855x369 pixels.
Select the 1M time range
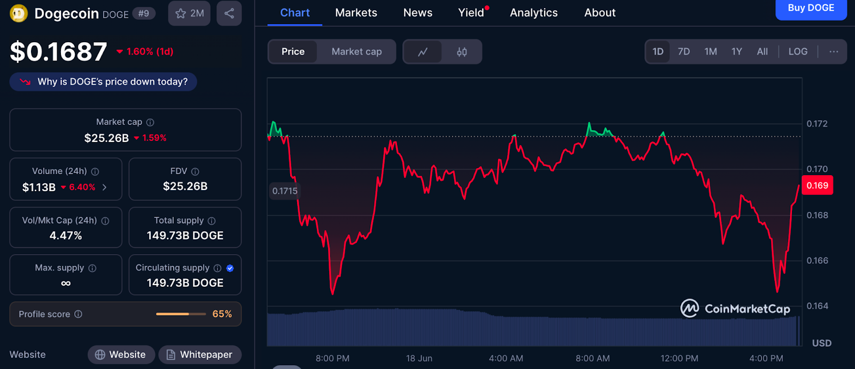pos(711,52)
